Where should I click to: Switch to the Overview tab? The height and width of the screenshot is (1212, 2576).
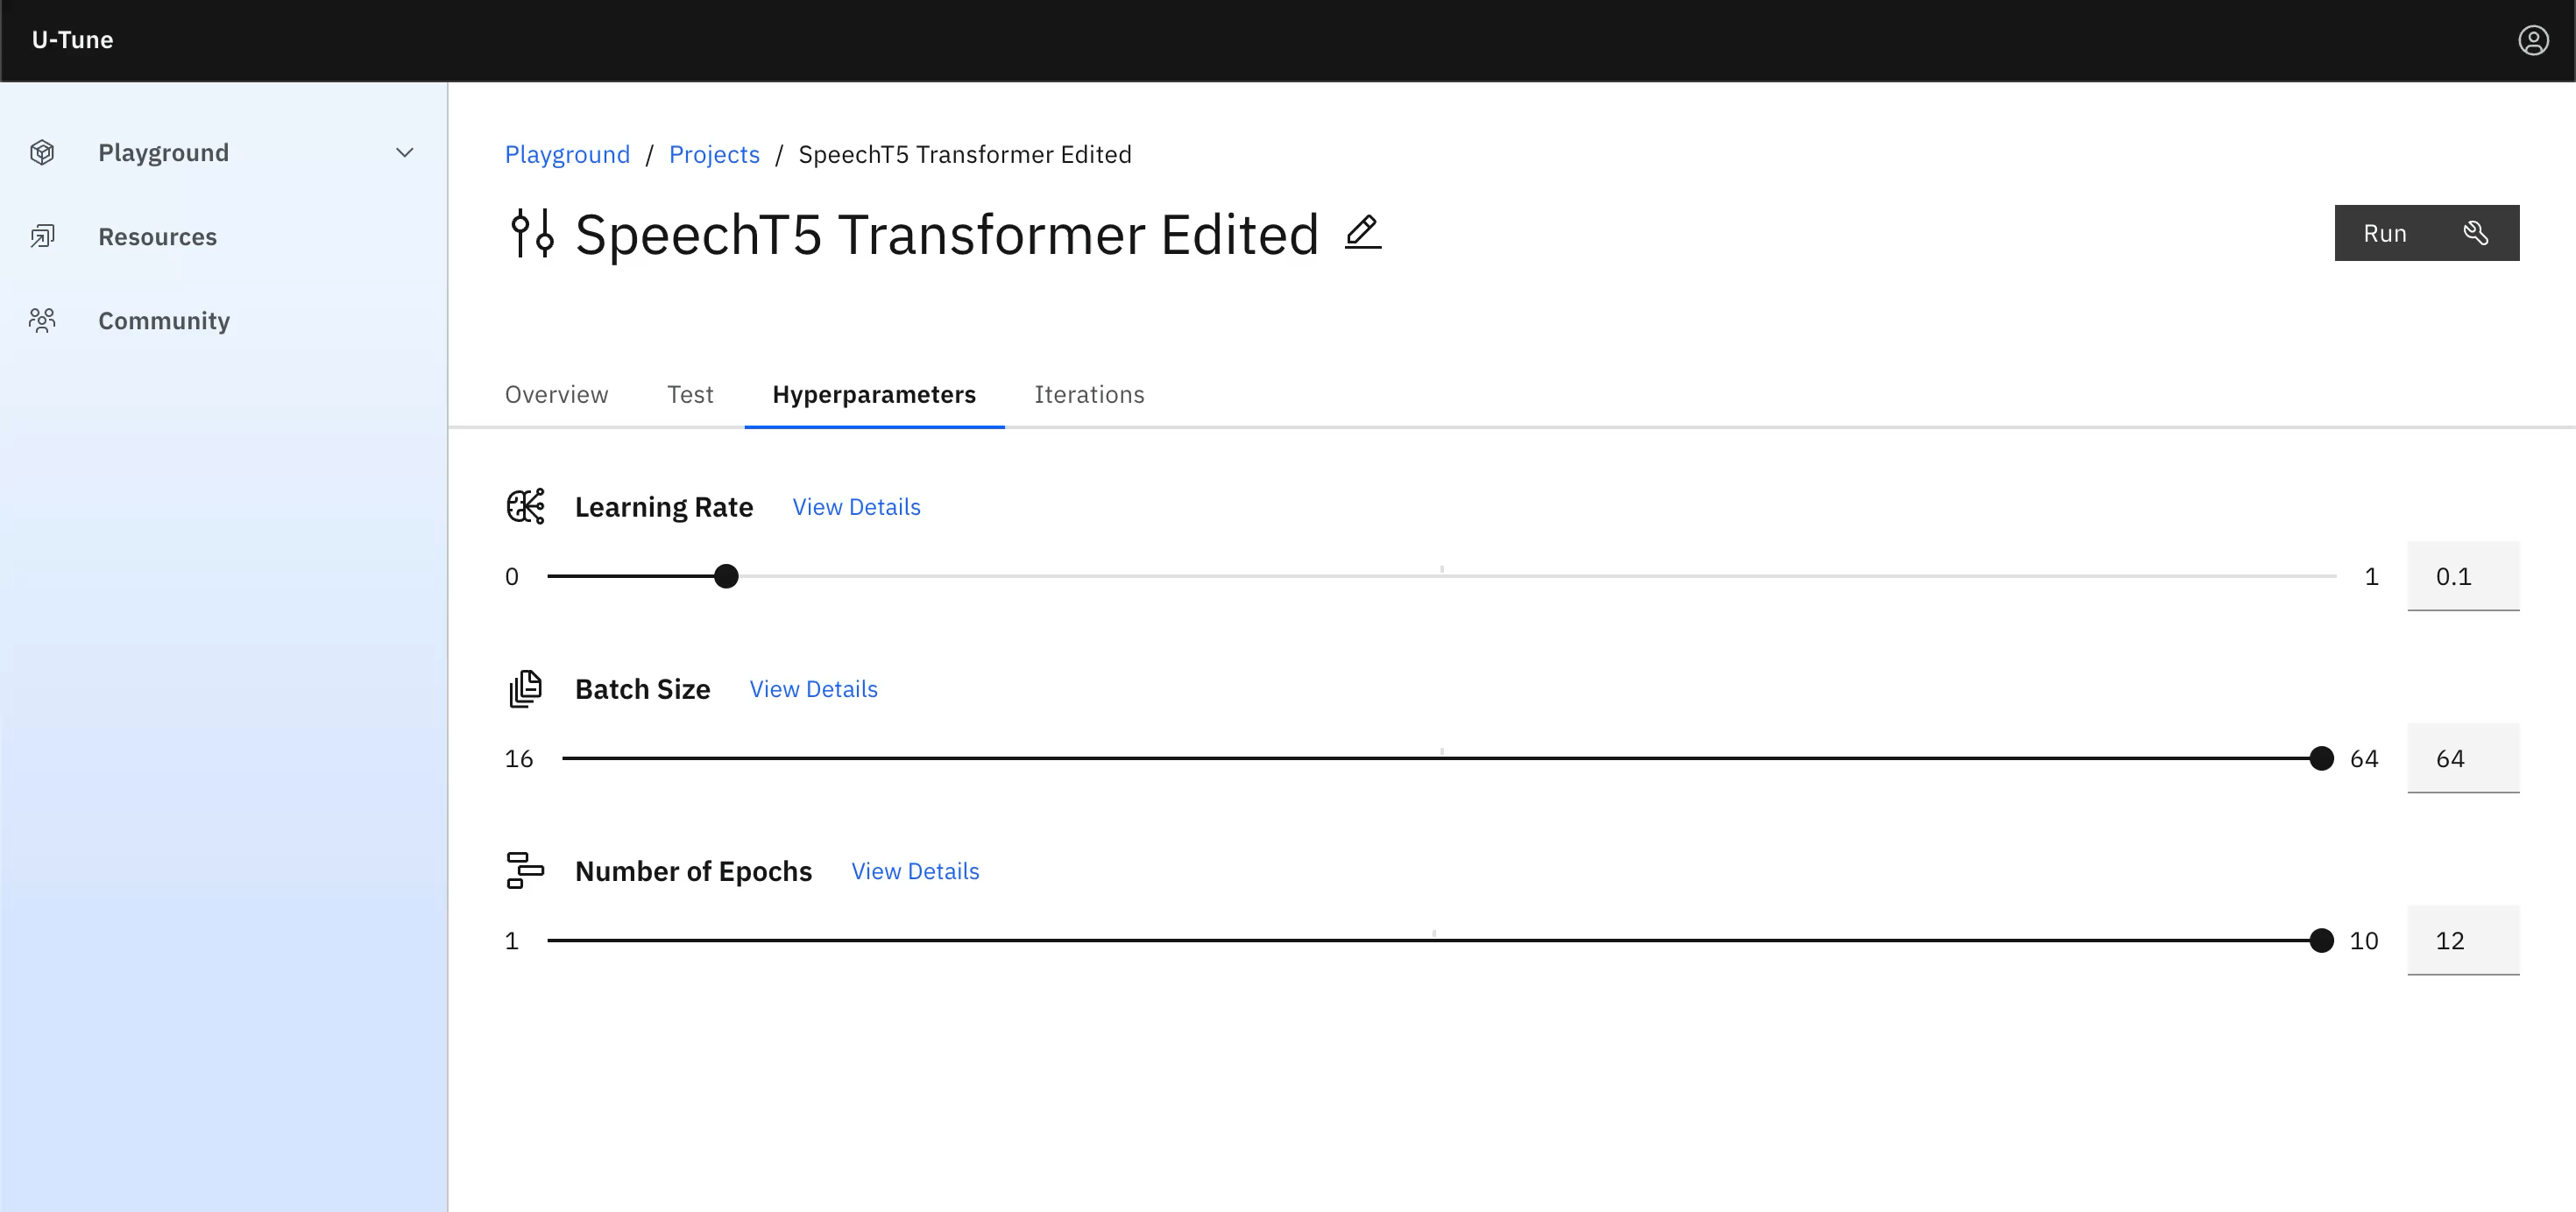tap(556, 395)
